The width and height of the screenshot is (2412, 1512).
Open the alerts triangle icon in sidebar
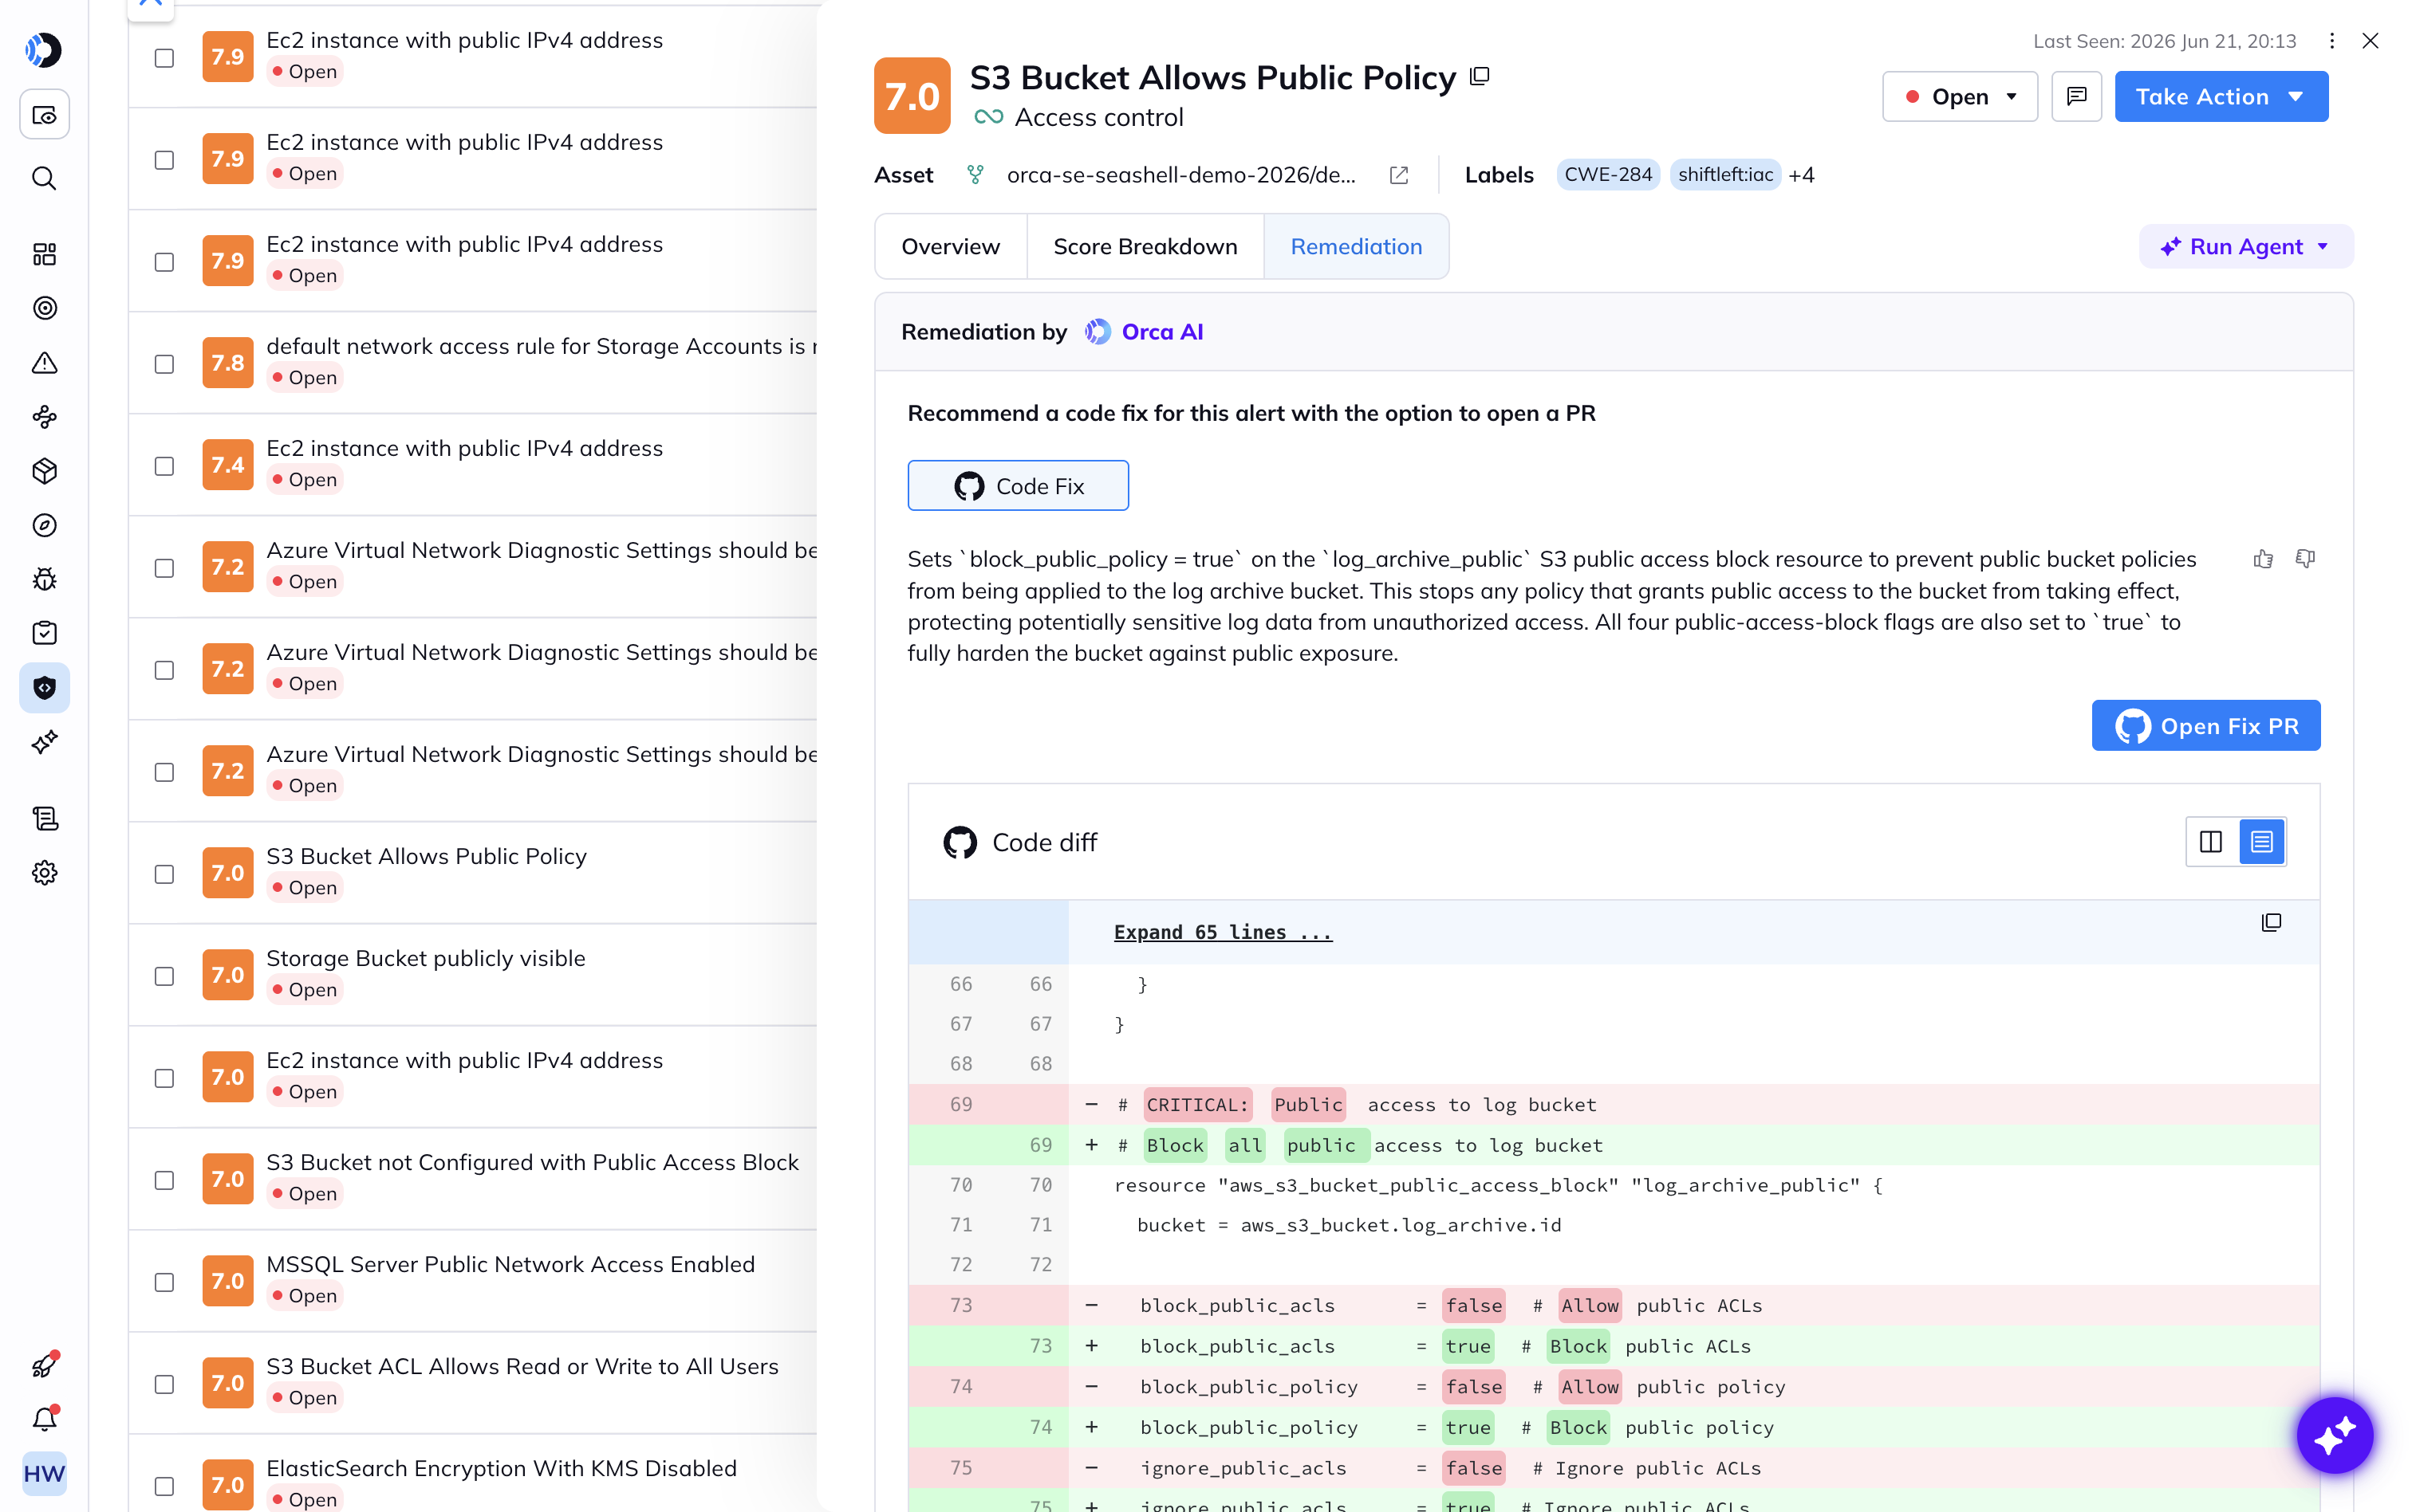44,362
